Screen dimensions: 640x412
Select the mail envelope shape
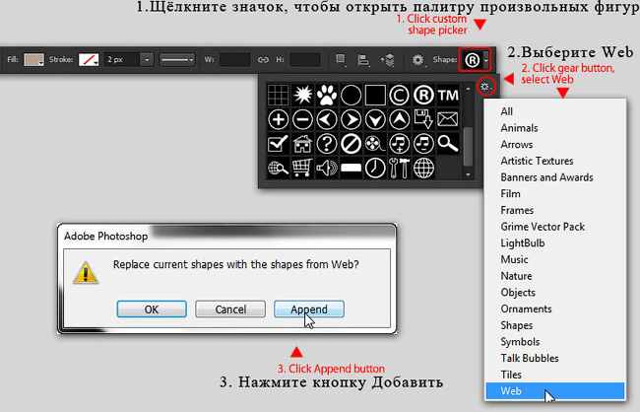tap(448, 120)
